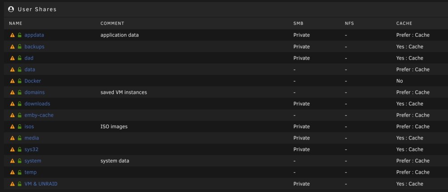Click the green unlocked padlock beside backups
The image size is (448, 192).
click(19, 46)
